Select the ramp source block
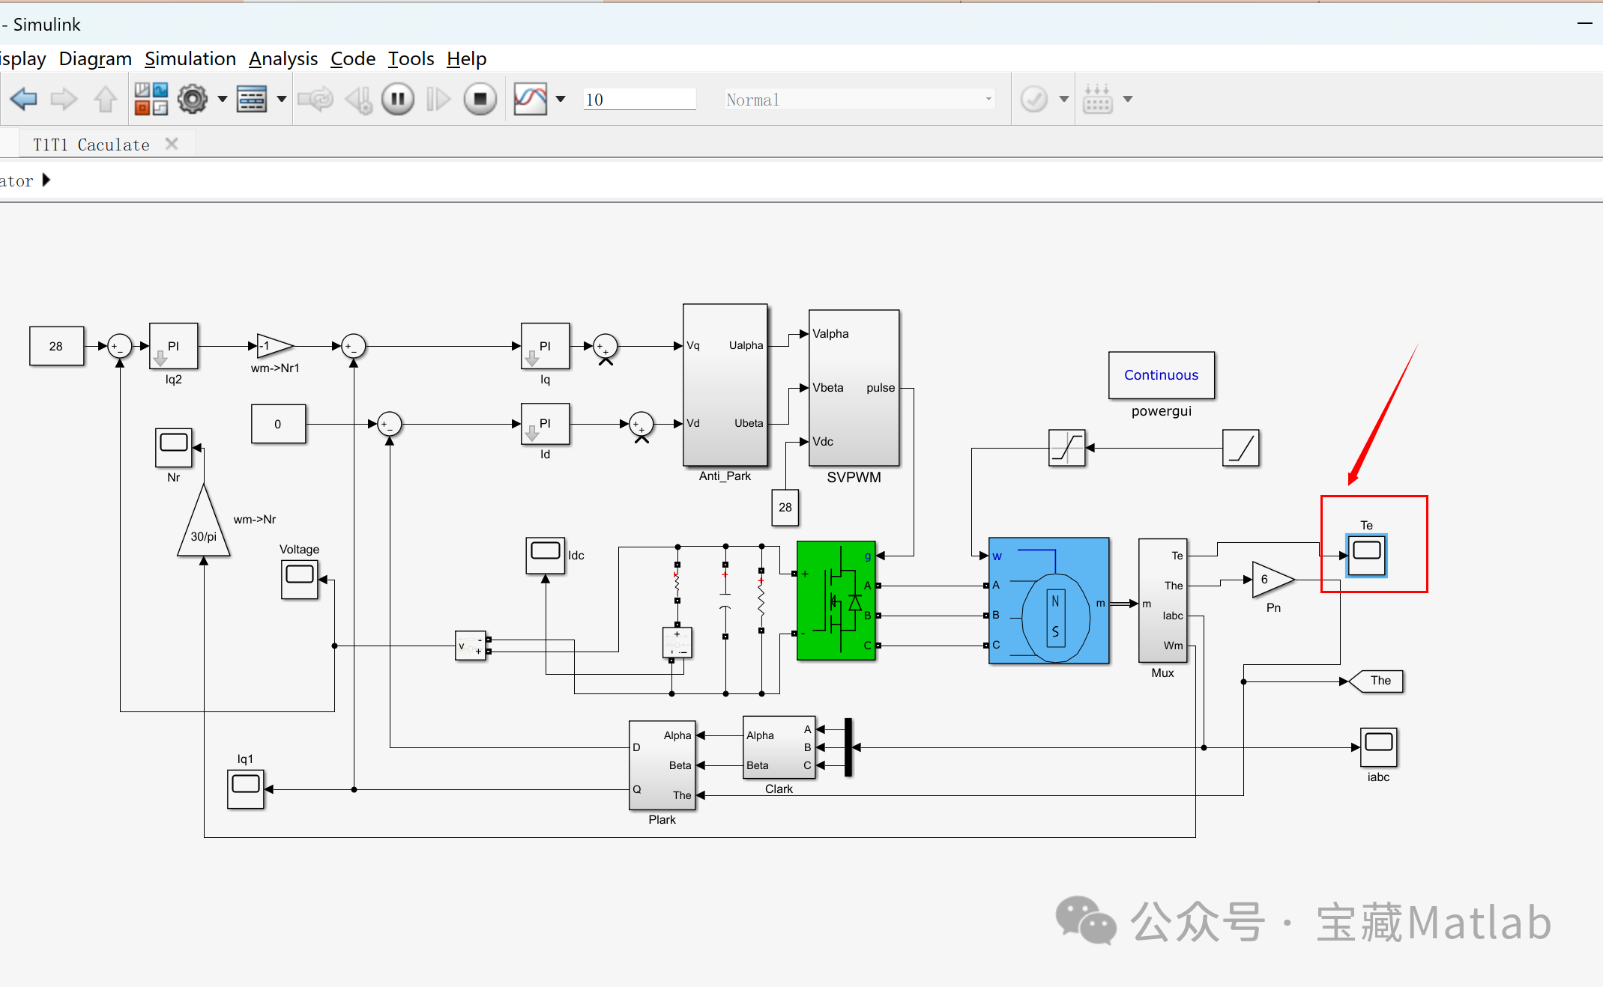The image size is (1603, 987). [1241, 448]
